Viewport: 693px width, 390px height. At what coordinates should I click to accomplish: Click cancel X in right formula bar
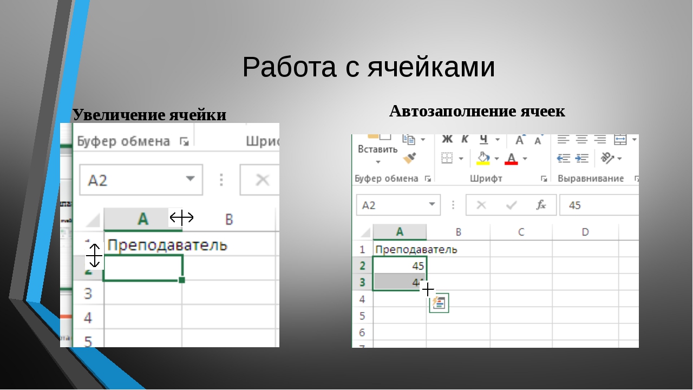tap(481, 205)
